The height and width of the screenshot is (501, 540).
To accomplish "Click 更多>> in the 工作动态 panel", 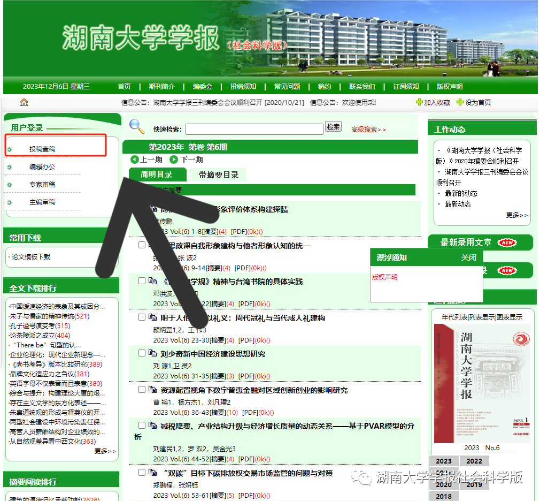I will [516, 215].
